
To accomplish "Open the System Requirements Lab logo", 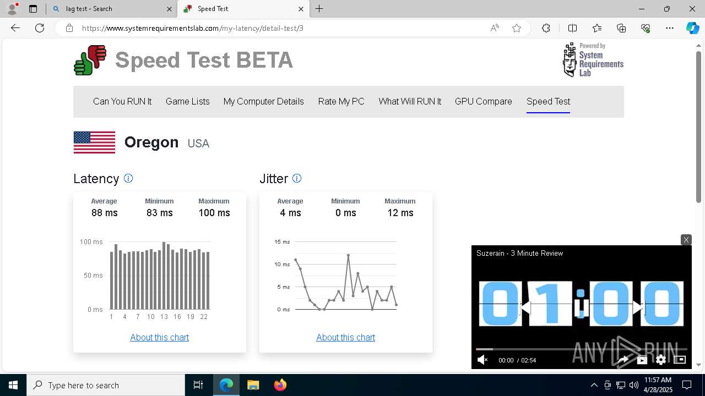I will (x=593, y=59).
